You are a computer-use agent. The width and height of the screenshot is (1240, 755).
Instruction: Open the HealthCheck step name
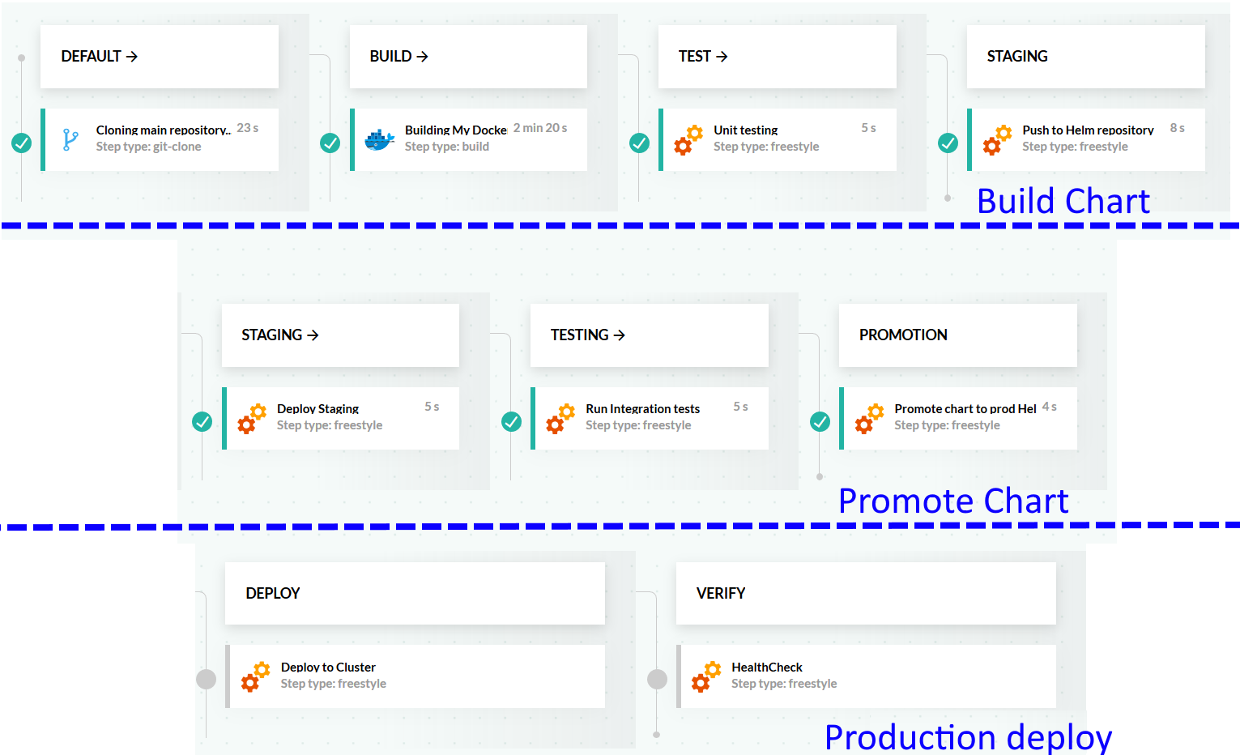766,668
